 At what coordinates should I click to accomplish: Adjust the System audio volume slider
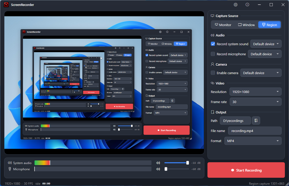click(176, 163)
